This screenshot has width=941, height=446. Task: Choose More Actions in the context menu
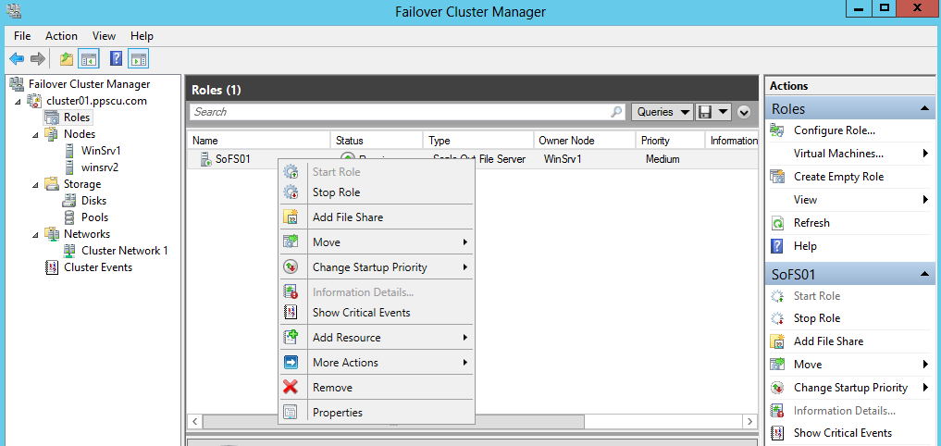coord(377,363)
